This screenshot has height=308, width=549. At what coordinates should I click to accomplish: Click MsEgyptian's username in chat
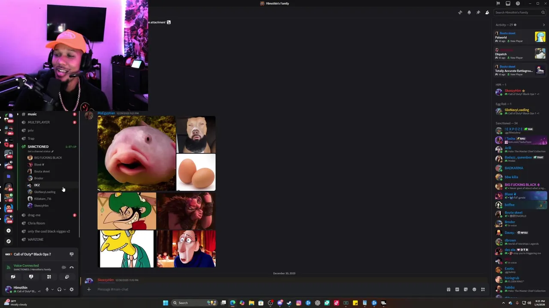pyautogui.click(x=106, y=113)
